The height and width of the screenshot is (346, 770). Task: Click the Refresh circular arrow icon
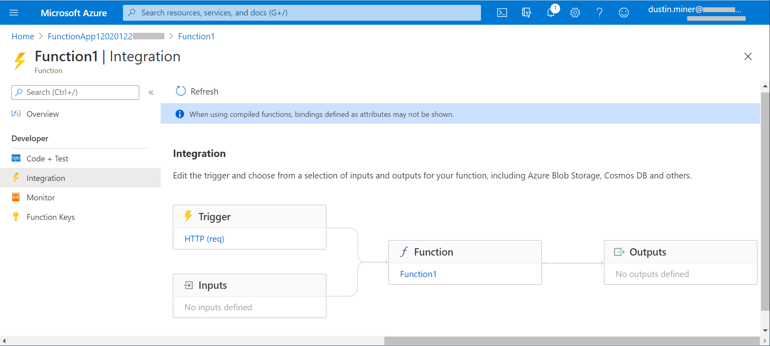(181, 91)
